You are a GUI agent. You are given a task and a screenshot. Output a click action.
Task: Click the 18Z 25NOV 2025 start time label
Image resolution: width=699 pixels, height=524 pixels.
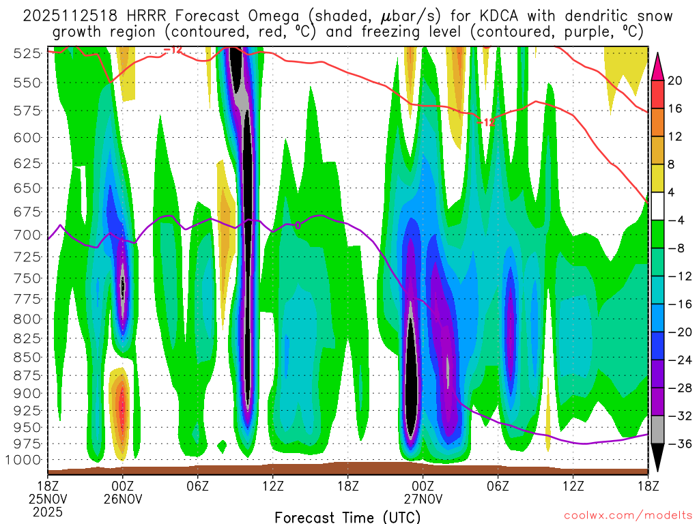48,499
